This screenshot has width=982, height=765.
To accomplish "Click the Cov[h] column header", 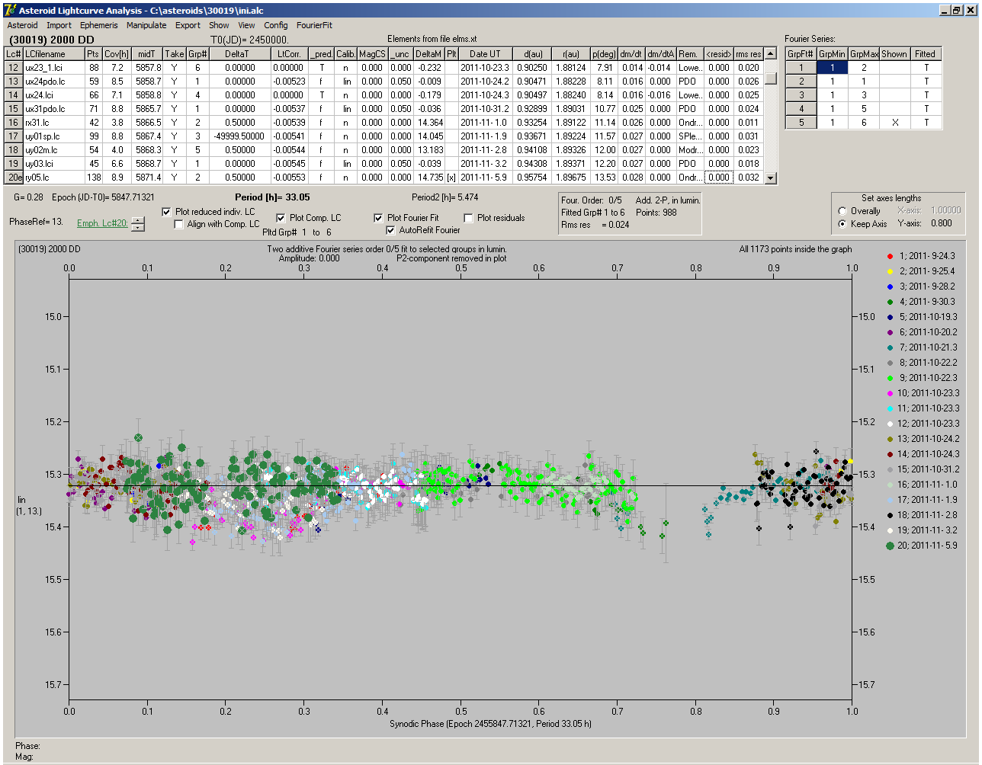I will pos(117,54).
